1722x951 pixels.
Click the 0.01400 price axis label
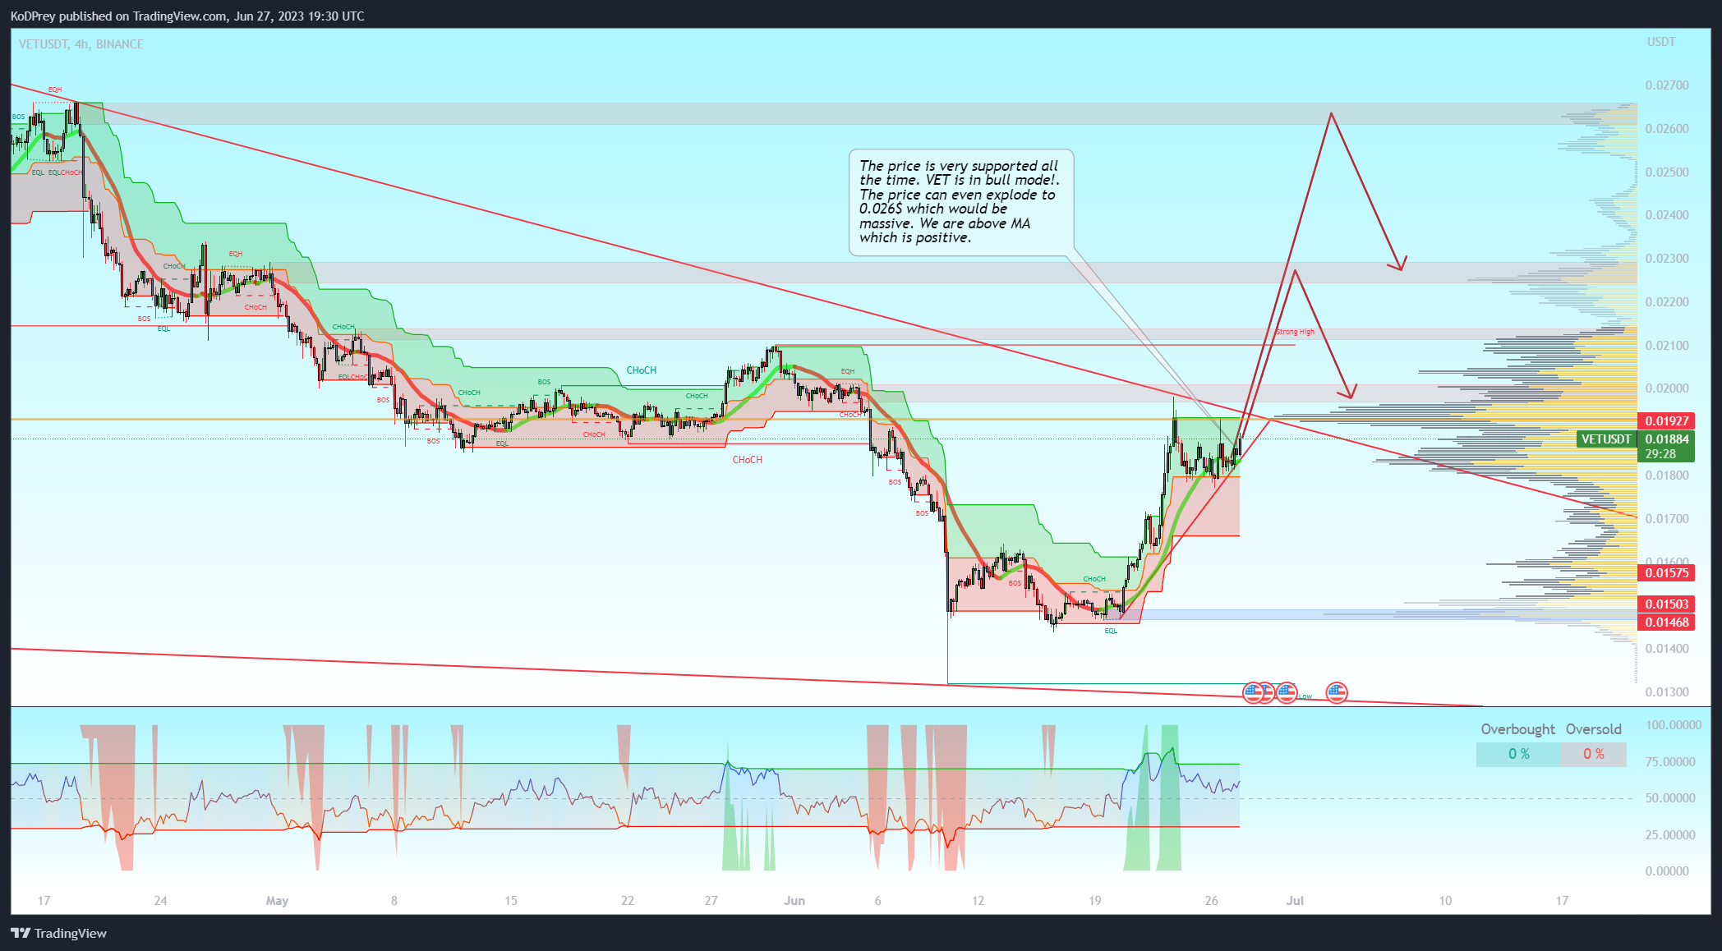(x=1667, y=649)
